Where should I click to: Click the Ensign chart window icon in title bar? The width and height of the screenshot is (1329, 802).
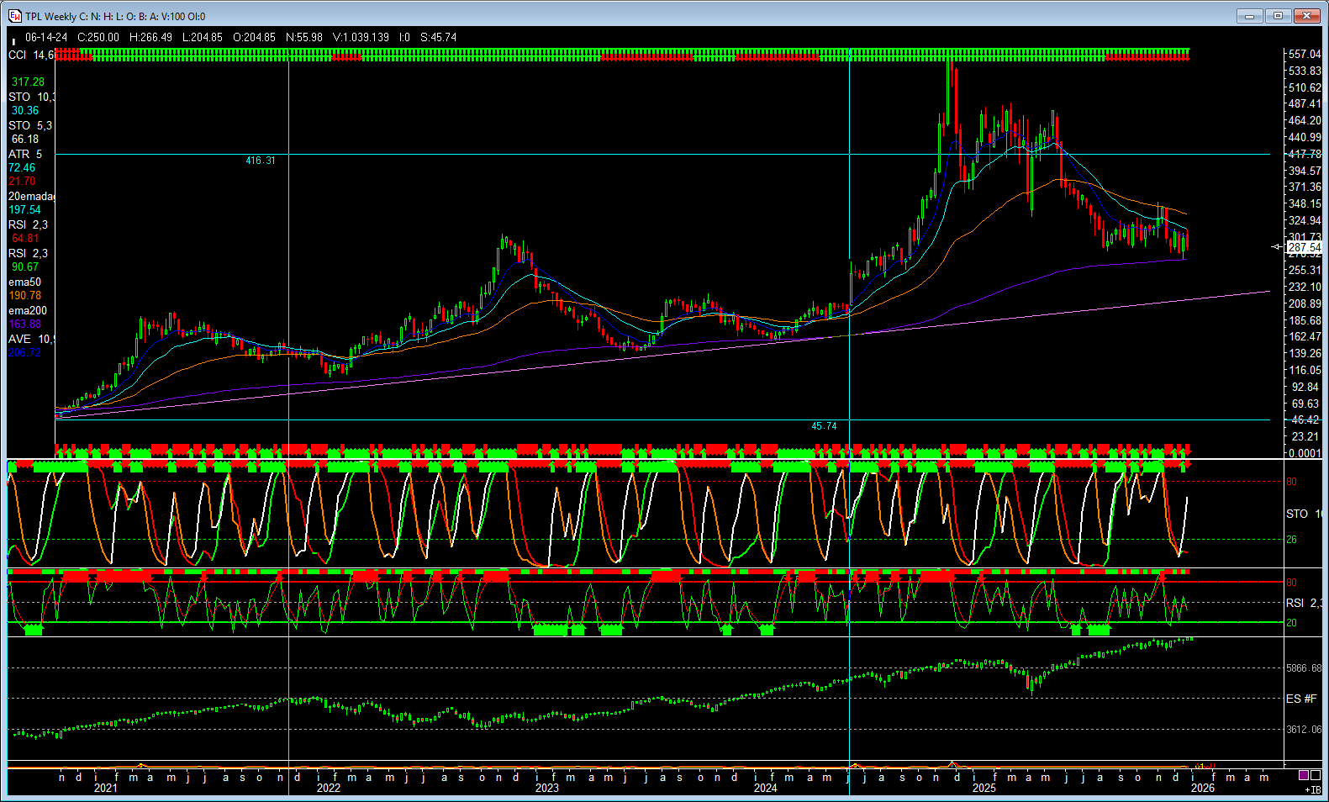point(15,16)
